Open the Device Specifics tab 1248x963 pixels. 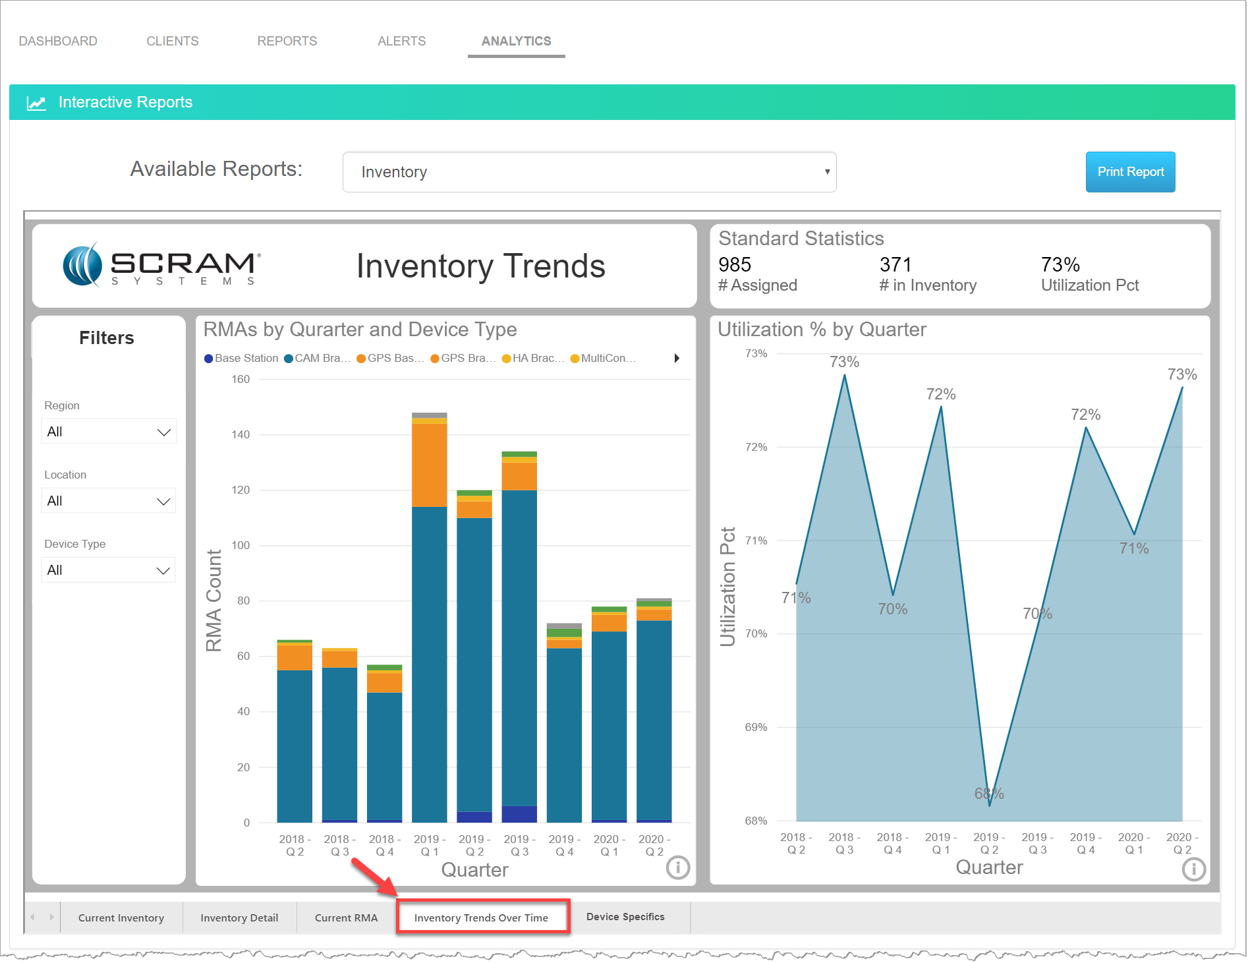click(625, 917)
